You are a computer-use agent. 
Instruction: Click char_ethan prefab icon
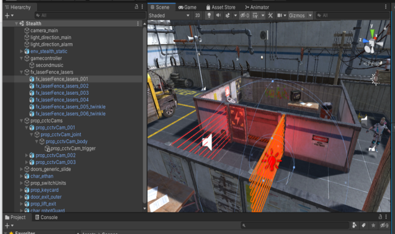pos(27,176)
